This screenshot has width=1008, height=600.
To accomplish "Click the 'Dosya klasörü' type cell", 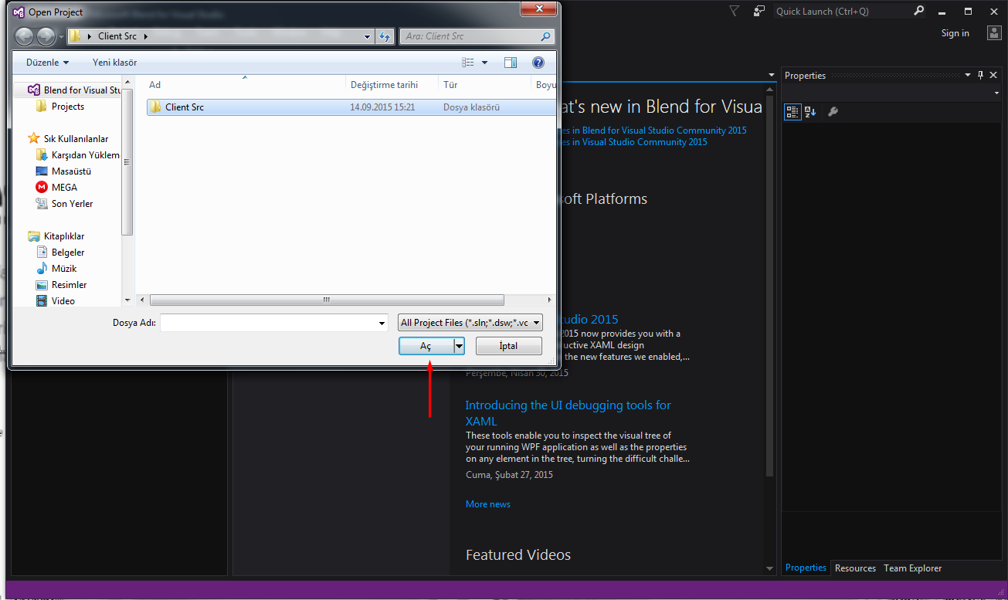I will 471,107.
